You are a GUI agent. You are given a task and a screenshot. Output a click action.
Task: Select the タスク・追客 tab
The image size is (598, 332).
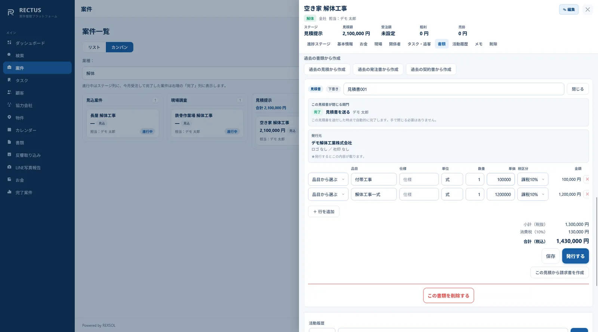pos(419,44)
